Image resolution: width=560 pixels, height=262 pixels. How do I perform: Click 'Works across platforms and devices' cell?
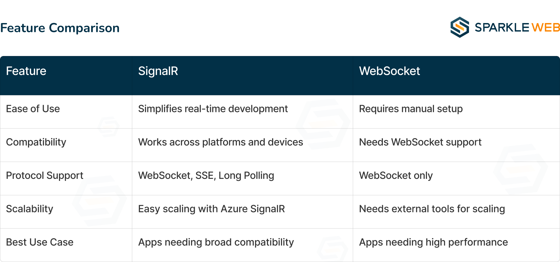[x=220, y=142]
